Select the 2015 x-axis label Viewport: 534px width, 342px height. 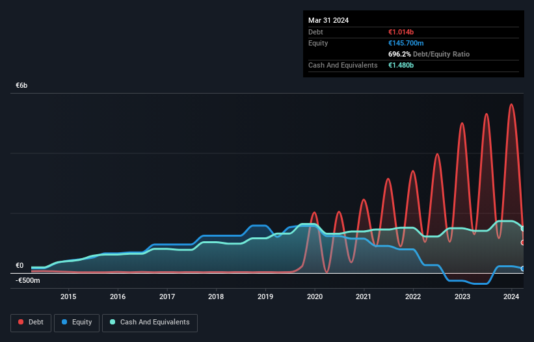pyautogui.click(x=68, y=296)
